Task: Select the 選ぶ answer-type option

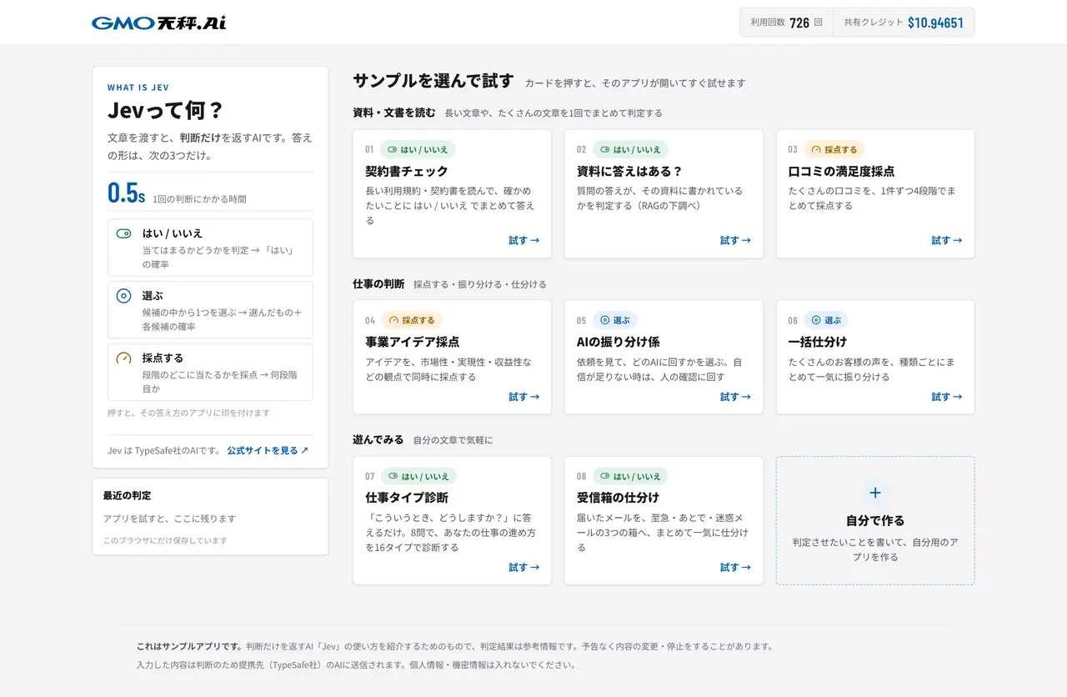Action: tap(210, 309)
